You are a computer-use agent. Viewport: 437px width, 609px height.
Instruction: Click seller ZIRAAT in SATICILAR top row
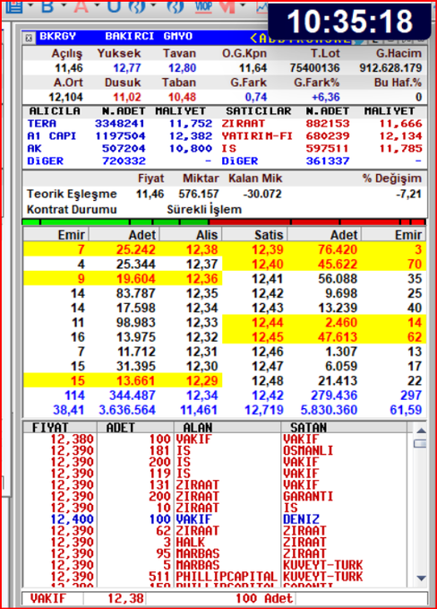click(x=243, y=124)
